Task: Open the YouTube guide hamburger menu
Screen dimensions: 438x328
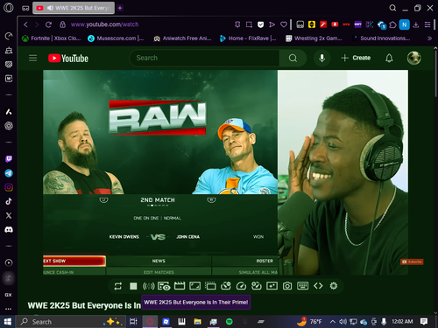Action: tap(33, 58)
